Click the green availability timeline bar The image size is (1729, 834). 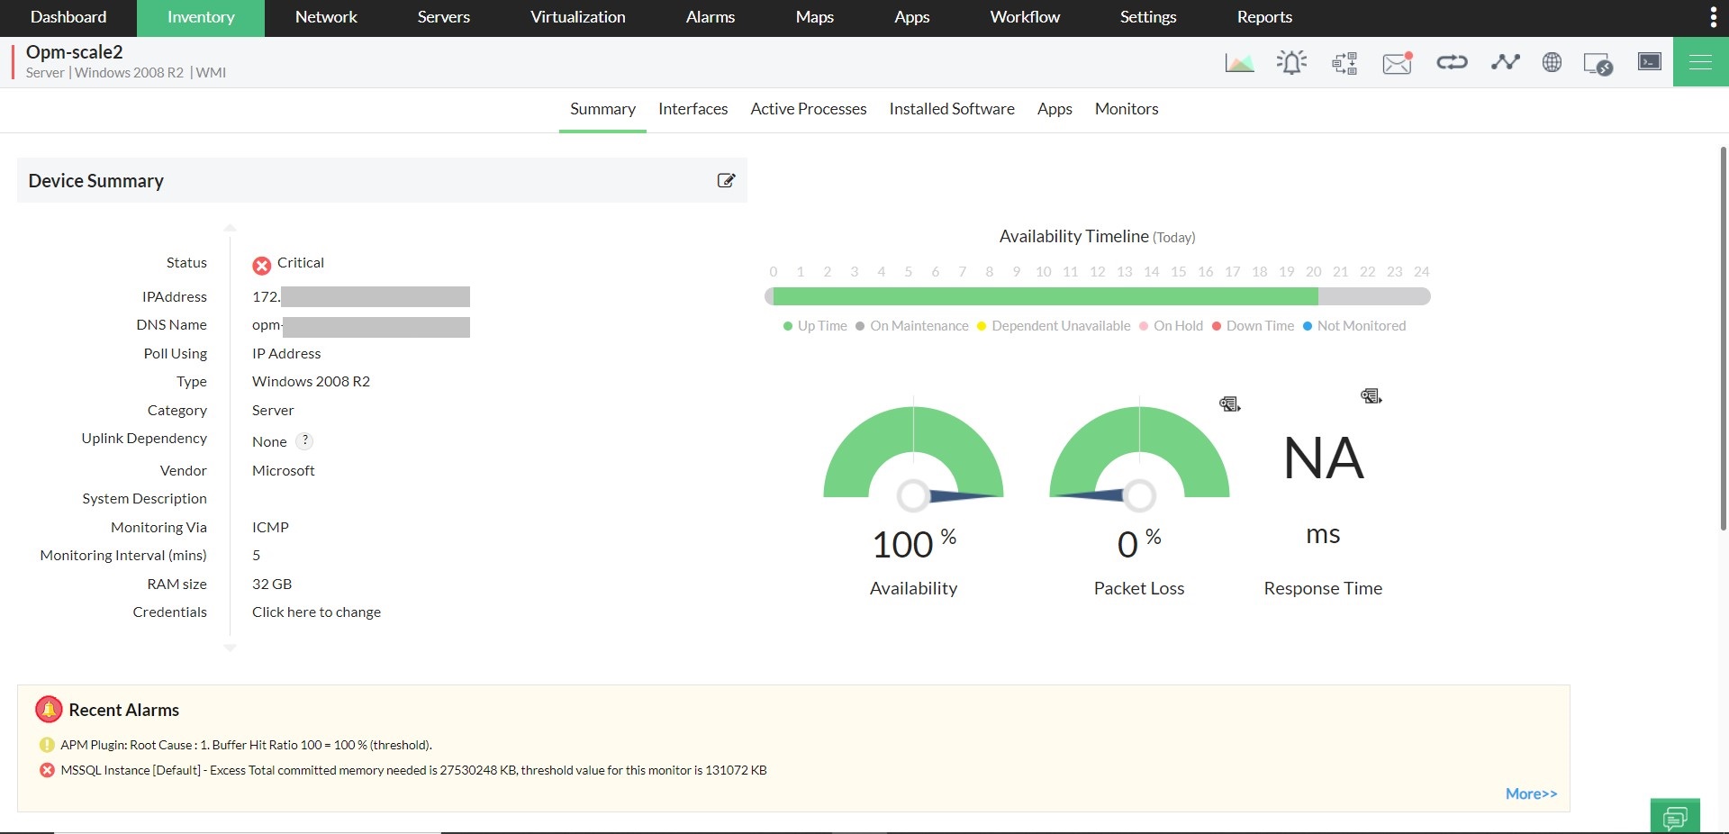click(1045, 296)
